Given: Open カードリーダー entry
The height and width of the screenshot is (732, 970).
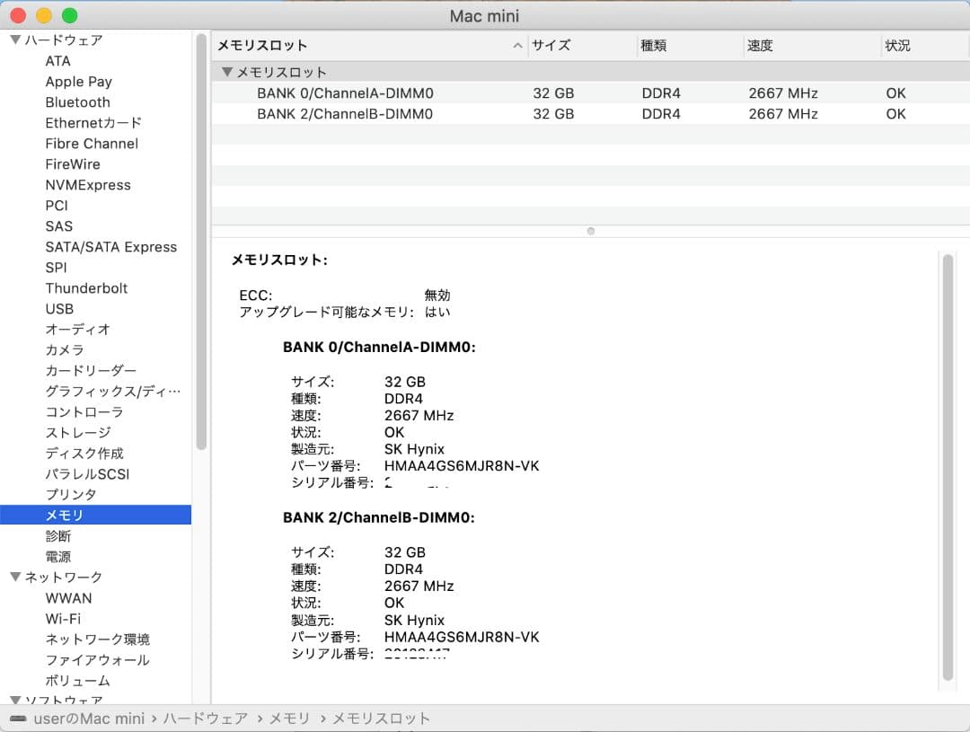Looking at the screenshot, I should [91, 371].
